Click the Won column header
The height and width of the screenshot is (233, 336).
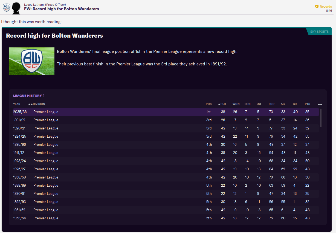click(236, 104)
